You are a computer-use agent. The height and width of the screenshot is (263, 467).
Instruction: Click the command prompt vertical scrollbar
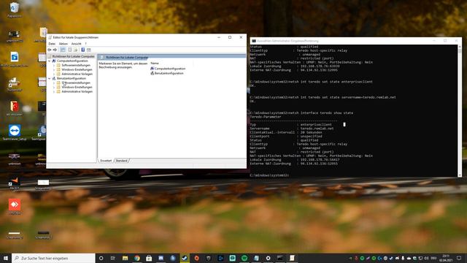[460, 110]
